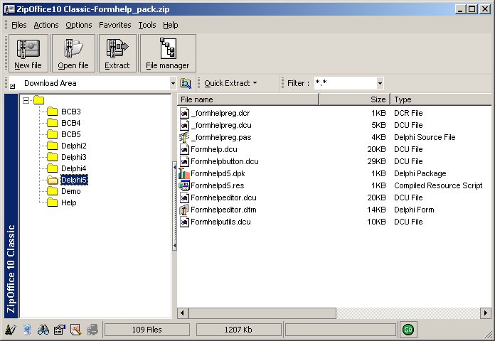Click the Filter input field showing *.*

[x=346, y=83]
